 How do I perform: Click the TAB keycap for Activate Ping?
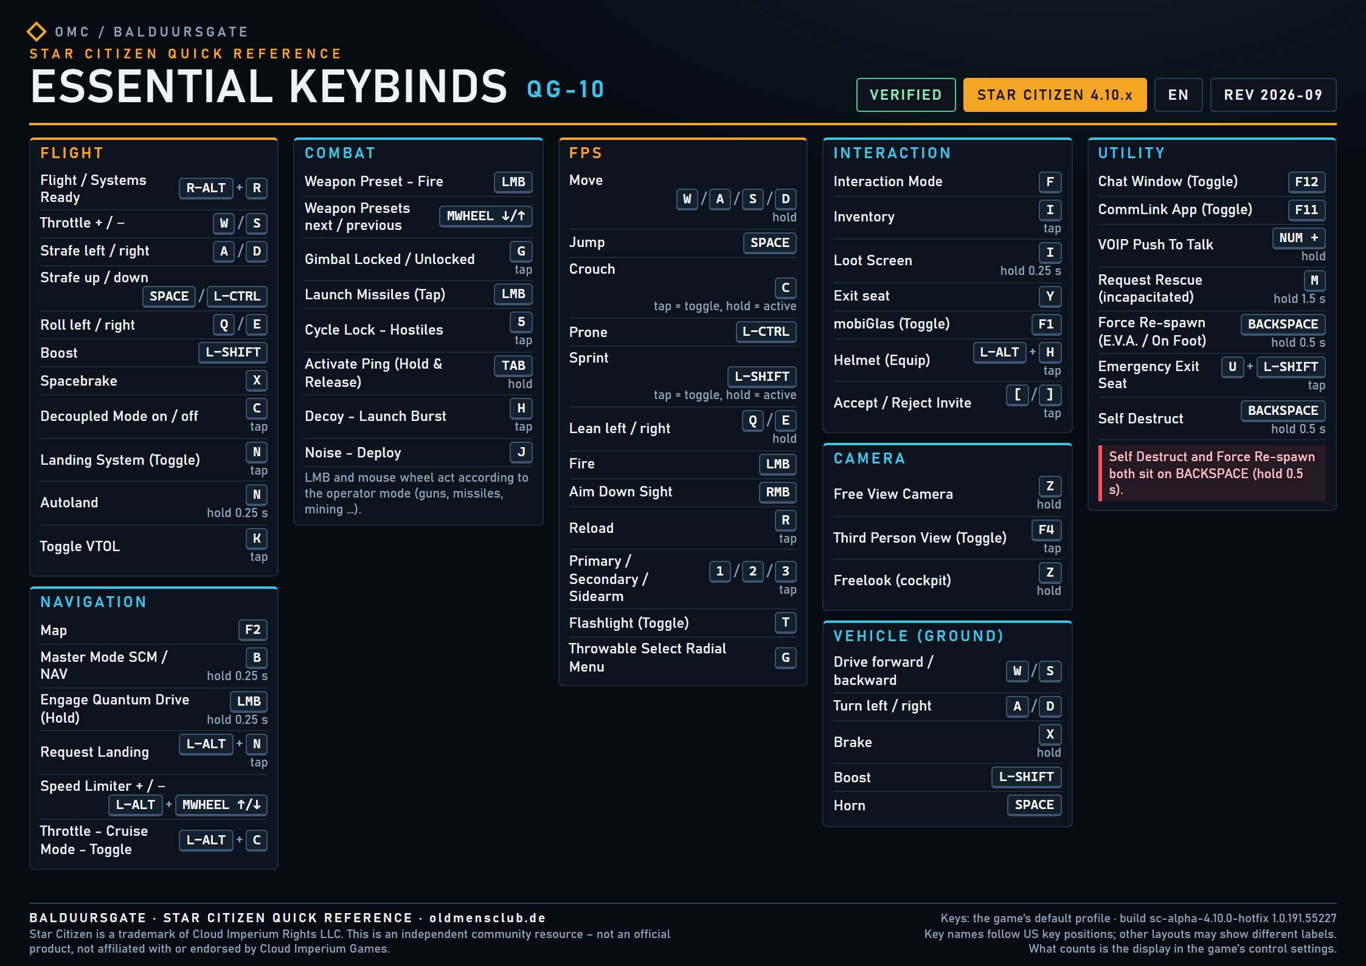coord(513,366)
